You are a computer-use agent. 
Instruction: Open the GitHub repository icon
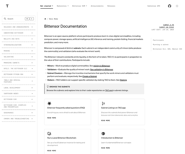coord(170,6)
